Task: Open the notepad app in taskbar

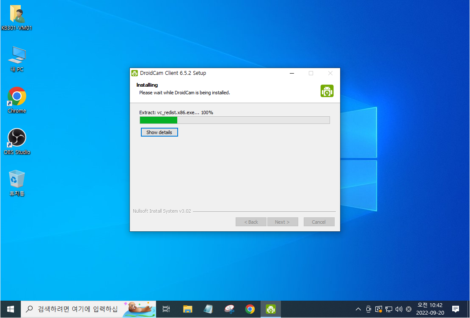Action: pos(208,309)
